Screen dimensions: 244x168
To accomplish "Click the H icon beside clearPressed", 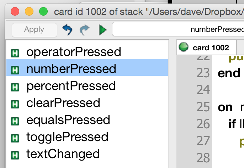I will [15, 103].
